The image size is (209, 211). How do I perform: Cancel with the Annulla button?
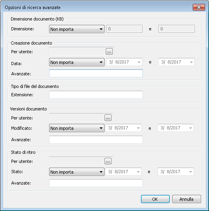click(186, 199)
